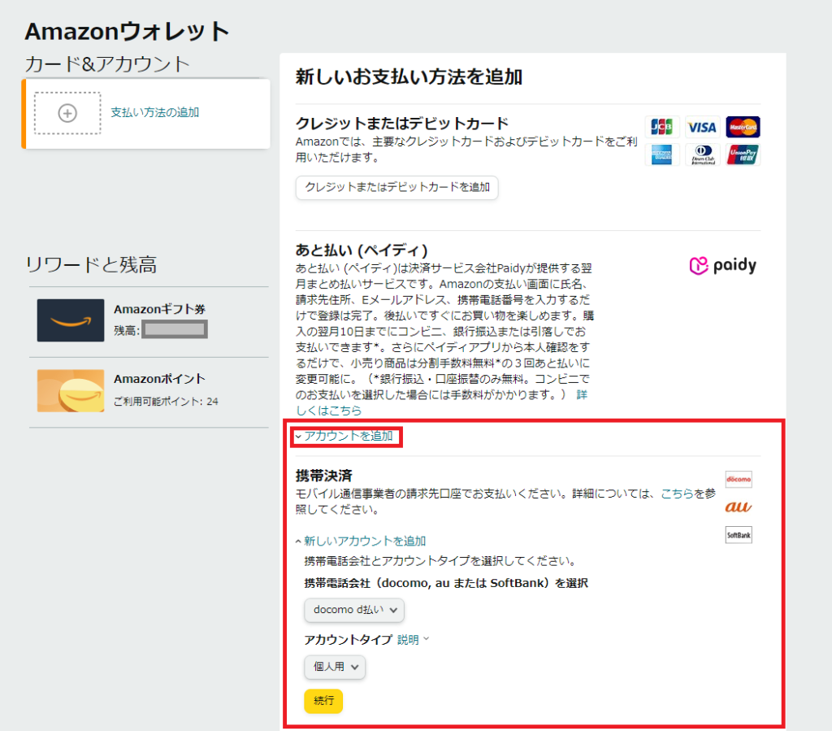Click the au carrier logo

pos(739,507)
